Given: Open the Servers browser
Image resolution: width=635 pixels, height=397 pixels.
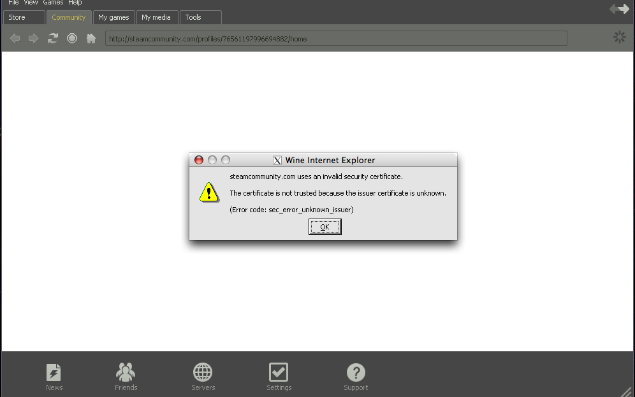Looking at the screenshot, I should pyautogui.click(x=203, y=377).
